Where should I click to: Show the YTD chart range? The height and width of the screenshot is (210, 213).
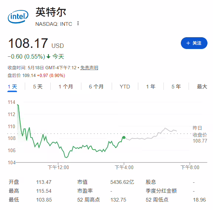[125, 87]
